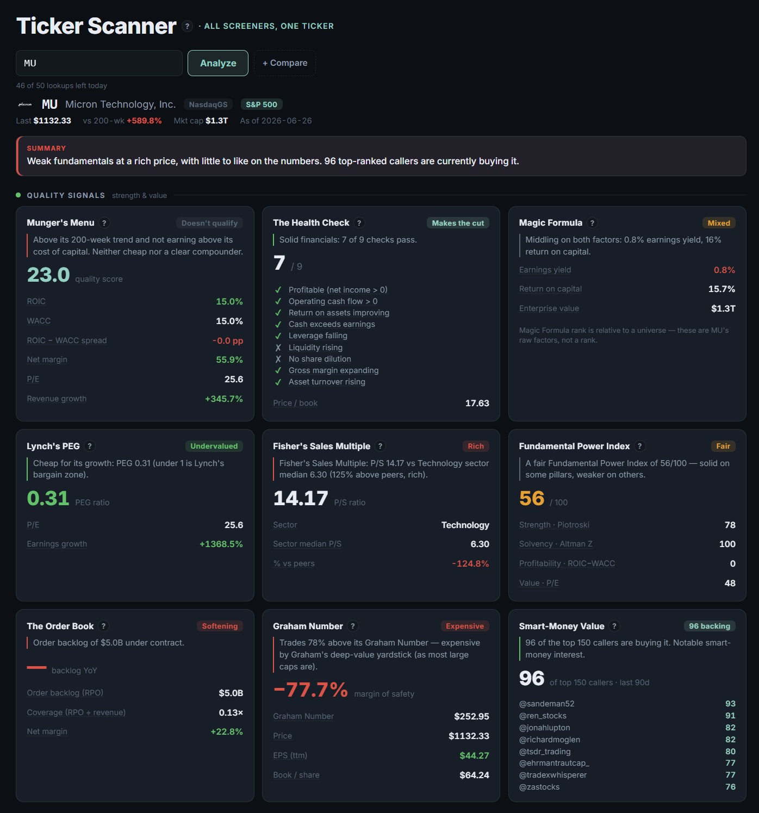This screenshot has width=759, height=813.
Task: Click the Strength · Piotroski label
Action: pyautogui.click(x=554, y=525)
